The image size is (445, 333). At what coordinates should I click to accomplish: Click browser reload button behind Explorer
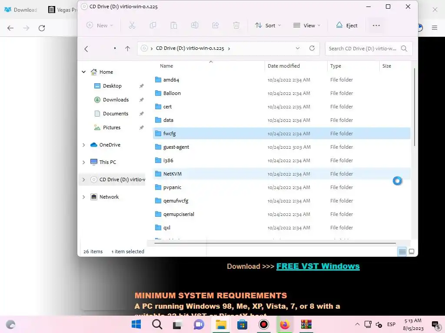(42, 28)
